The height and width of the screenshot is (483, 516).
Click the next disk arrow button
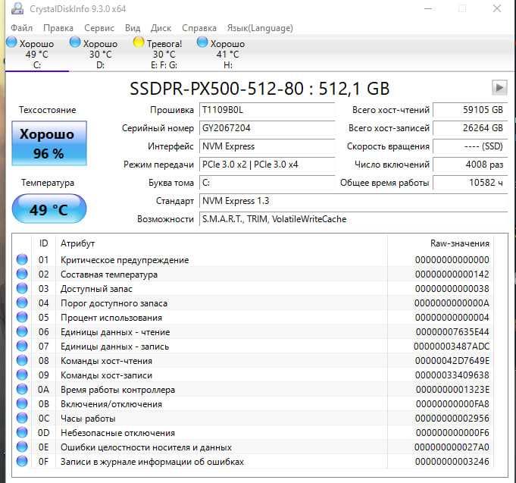(499, 88)
